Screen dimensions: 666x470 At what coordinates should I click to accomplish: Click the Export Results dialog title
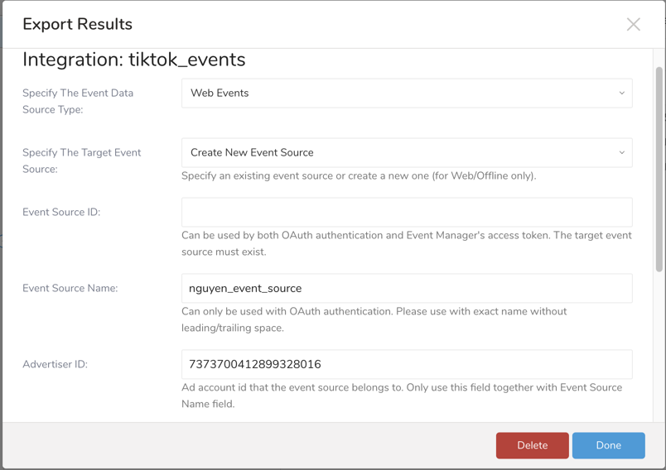click(77, 25)
